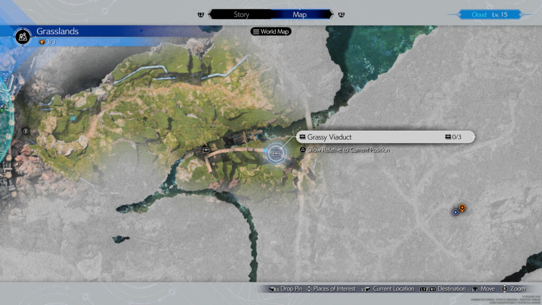Image resolution: width=542 pixels, height=305 pixels.
Task: Click the L2 previous-tab arrow
Action: point(201,14)
